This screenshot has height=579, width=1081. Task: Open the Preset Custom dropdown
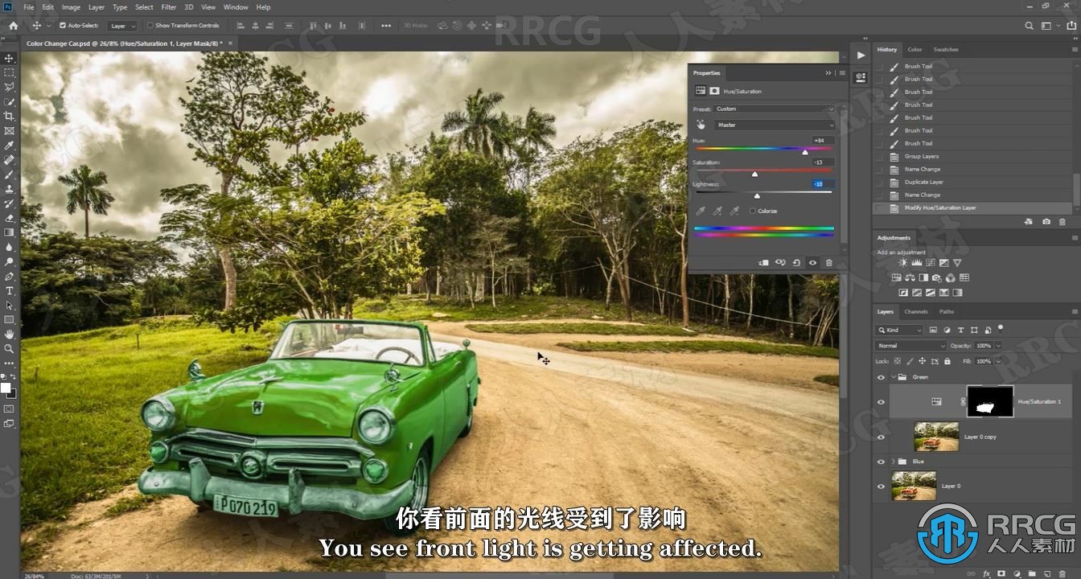tap(775, 109)
